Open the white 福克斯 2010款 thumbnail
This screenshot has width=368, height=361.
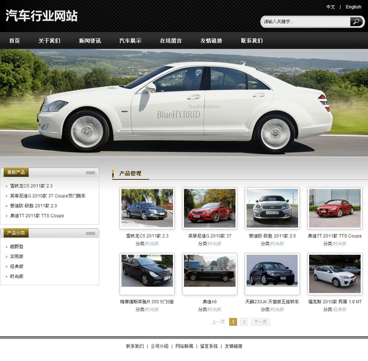(x=335, y=273)
